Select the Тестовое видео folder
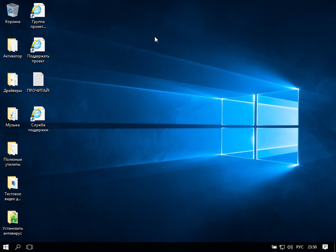 pos(13,188)
